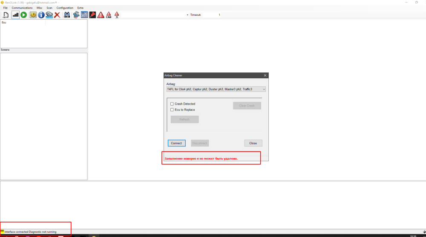Click 'Interface connected Diagnostic not running' status text
The height and width of the screenshot is (237, 426).
(30, 232)
